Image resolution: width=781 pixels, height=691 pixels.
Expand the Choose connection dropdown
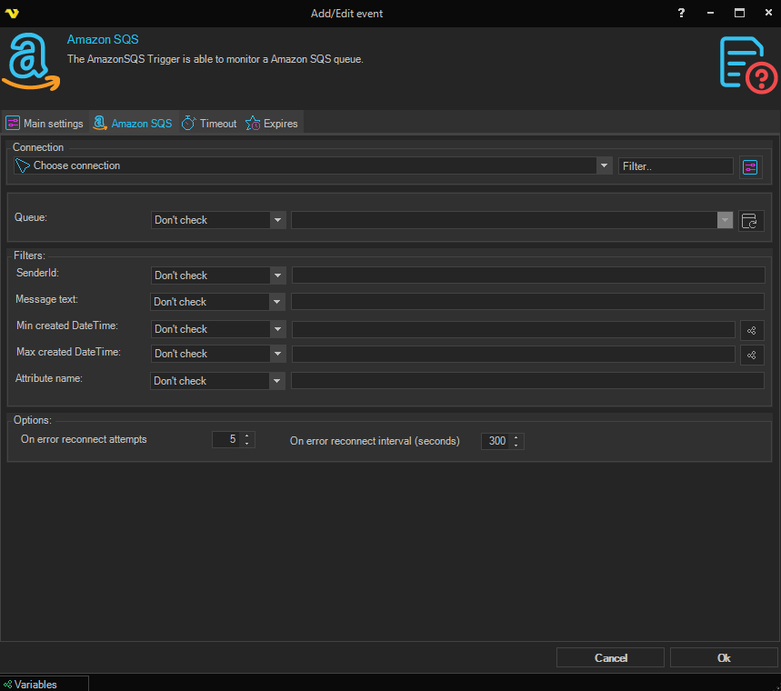604,165
